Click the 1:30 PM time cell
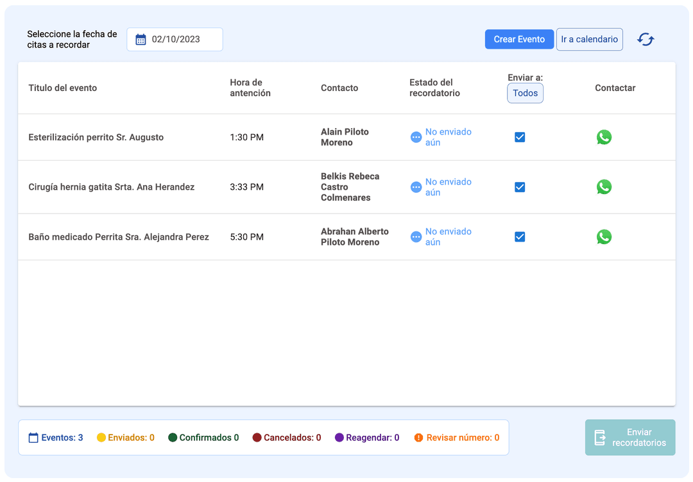Screen dimensions: 693x482 pyautogui.click(x=246, y=137)
